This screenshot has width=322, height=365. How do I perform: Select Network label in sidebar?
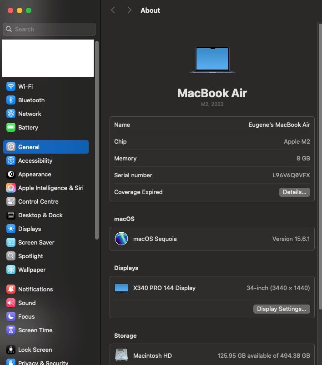[30, 114]
